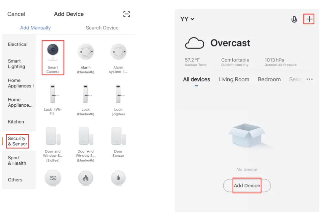Open the Bedroom tab
The width and height of the screenshot is (320, 212).
(269, 80)
